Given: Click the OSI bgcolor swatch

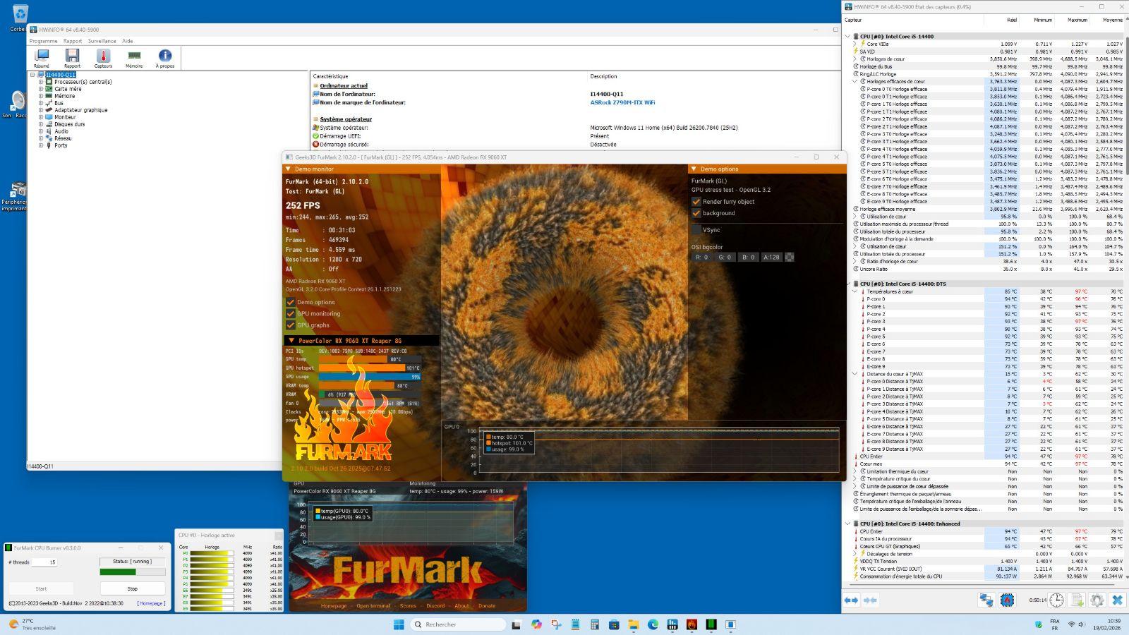Looking at the screenshot, I should [x=790, y=258].
